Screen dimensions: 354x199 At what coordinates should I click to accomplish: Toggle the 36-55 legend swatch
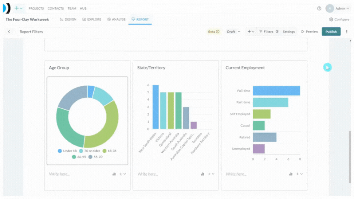pos(74,157)
